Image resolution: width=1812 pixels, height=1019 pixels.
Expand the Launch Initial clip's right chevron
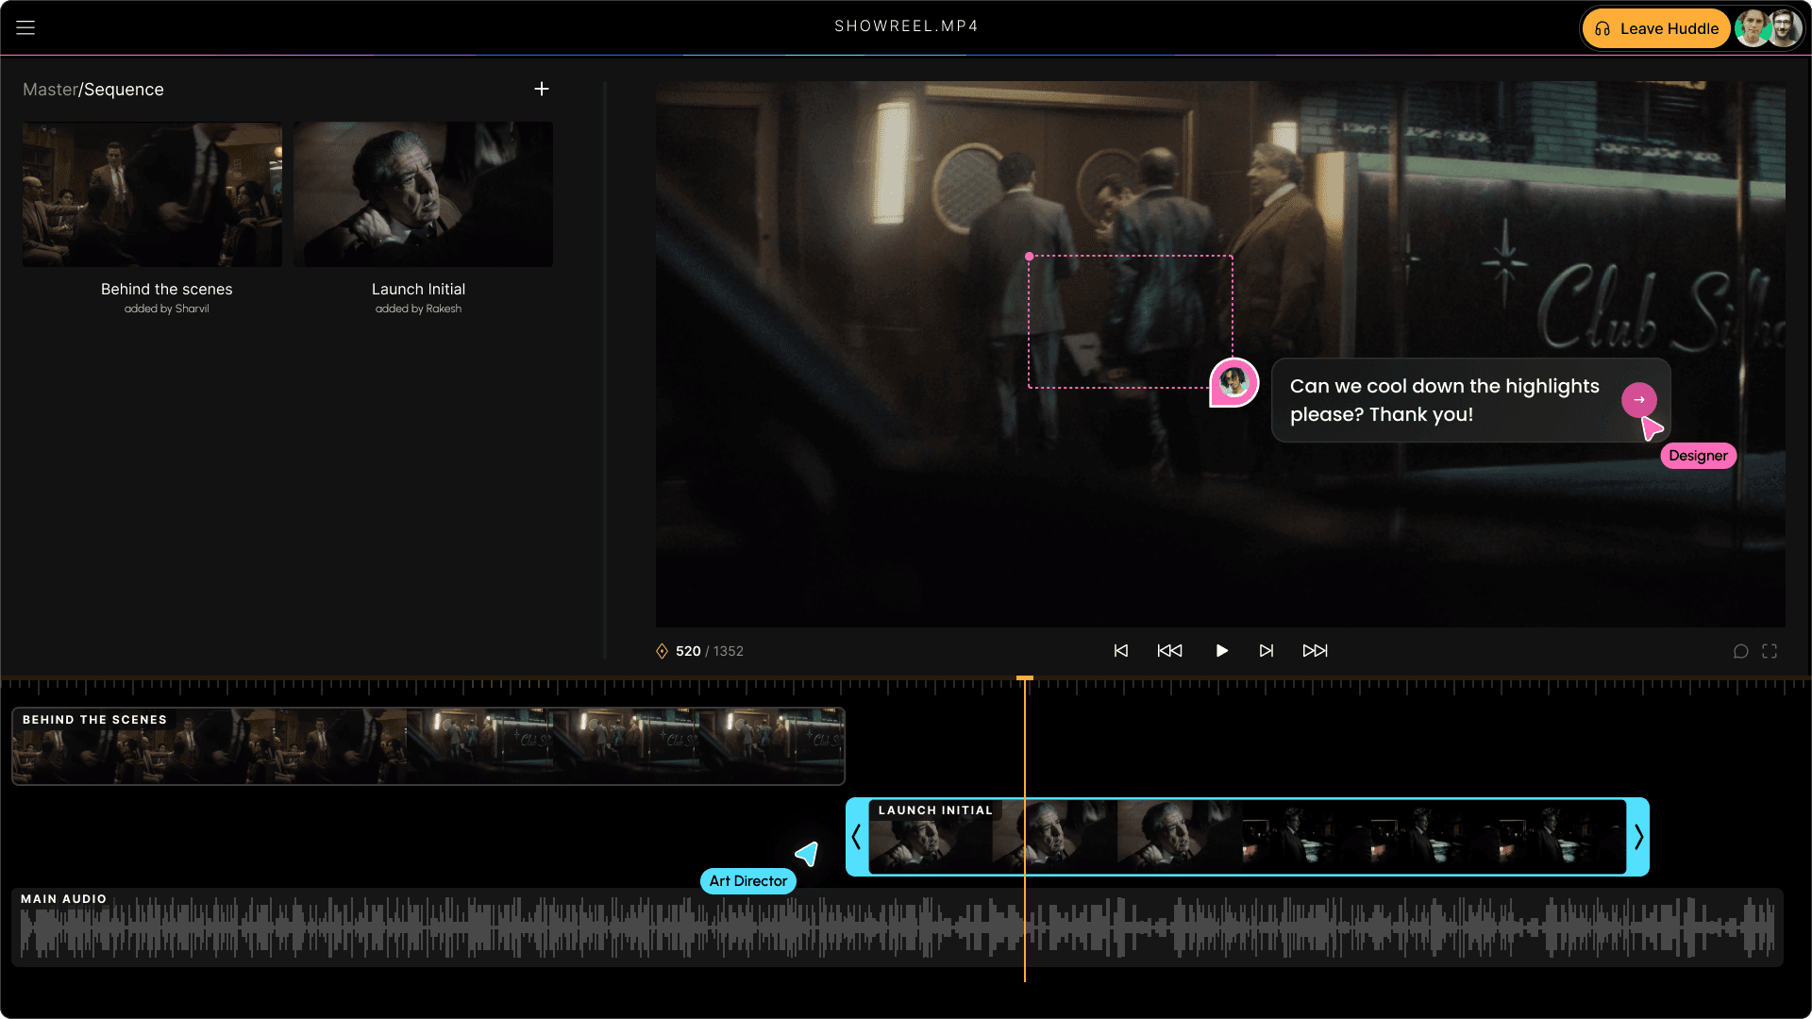click(x=1637, y=837)
